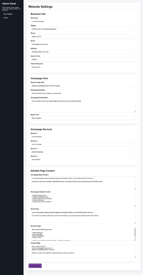
Task: Click the Email input field
Action: coord(83,44)
